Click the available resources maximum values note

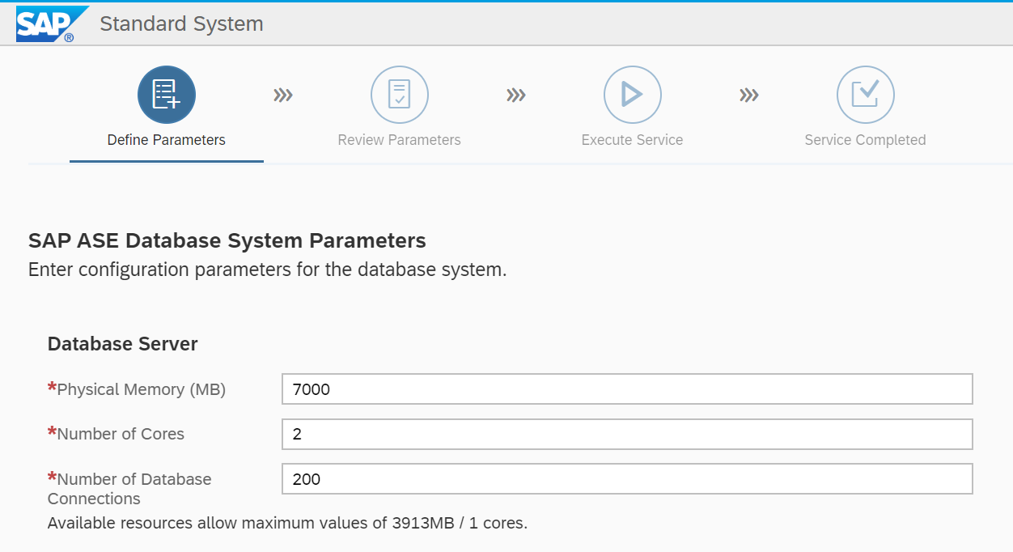point(288,523)
